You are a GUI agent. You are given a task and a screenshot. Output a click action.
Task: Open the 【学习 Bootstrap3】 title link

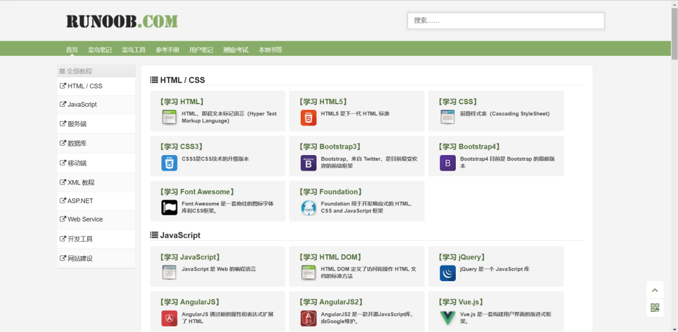click(331, 147)
